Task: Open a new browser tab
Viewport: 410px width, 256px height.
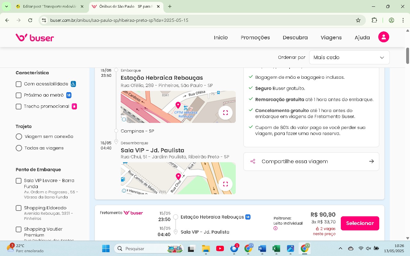Action: click(x=170, y=6)
